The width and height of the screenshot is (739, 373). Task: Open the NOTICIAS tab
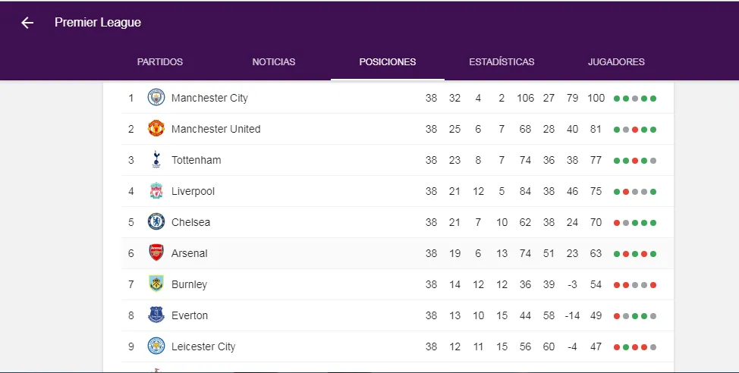pos(274,61)
